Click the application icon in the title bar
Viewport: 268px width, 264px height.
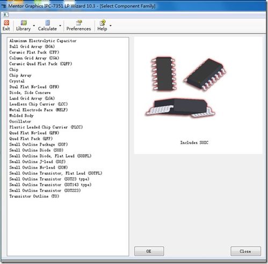point(4,6)
